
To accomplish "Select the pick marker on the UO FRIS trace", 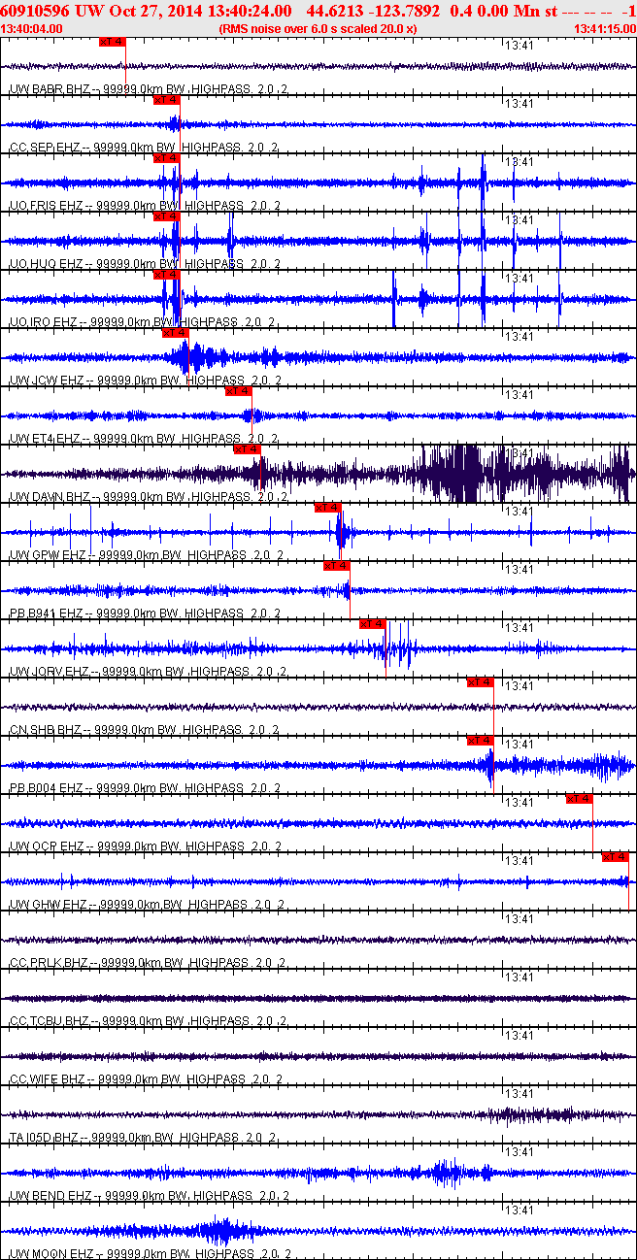I will point(167,158).
